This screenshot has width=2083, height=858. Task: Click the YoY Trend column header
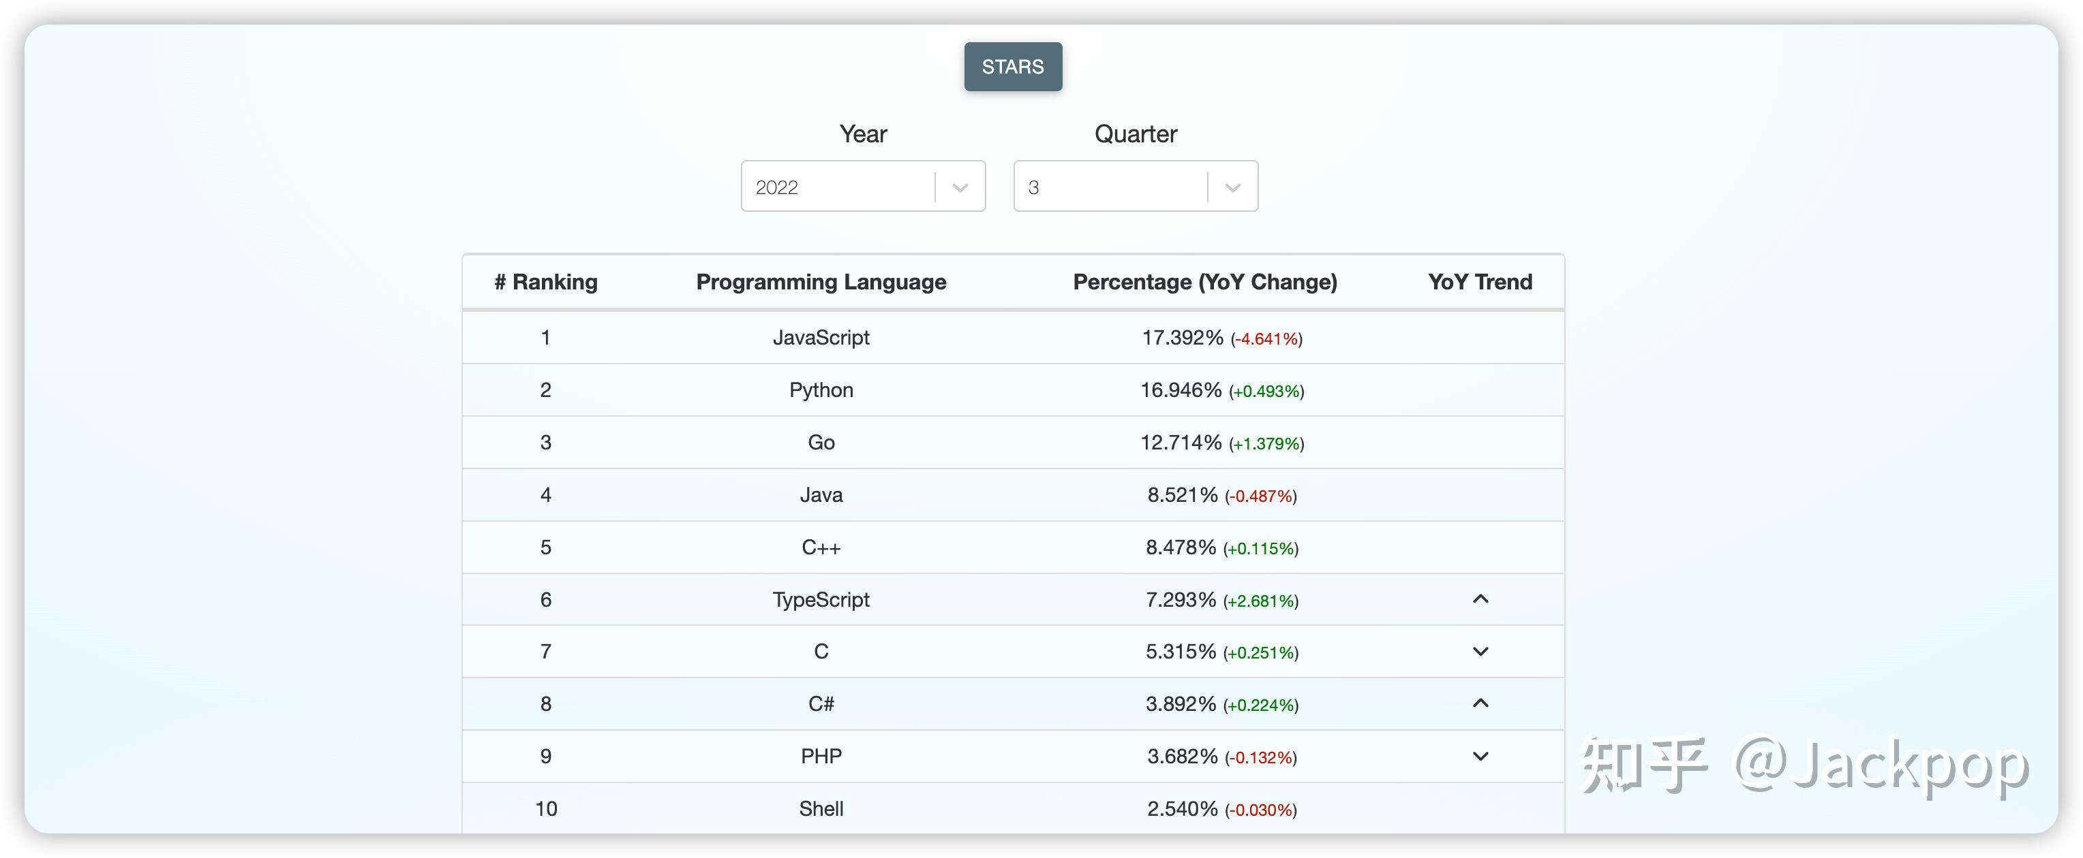click(1479, 281)
